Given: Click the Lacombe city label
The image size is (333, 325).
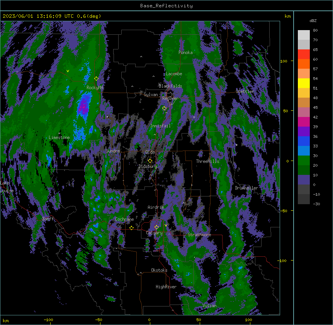Looking at the screenshot, I should point(174,74).
